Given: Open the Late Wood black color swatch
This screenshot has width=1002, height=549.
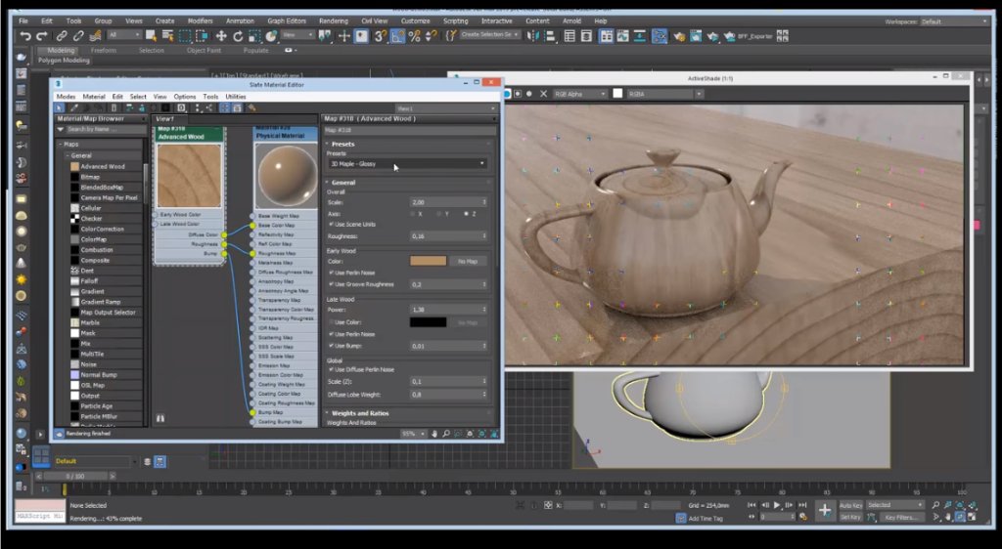Looking at the screenshot, I should click(x=429, y=322).
